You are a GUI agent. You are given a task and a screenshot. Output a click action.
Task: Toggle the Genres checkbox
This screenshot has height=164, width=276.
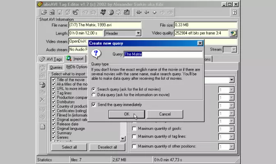(x=53, y=137)
